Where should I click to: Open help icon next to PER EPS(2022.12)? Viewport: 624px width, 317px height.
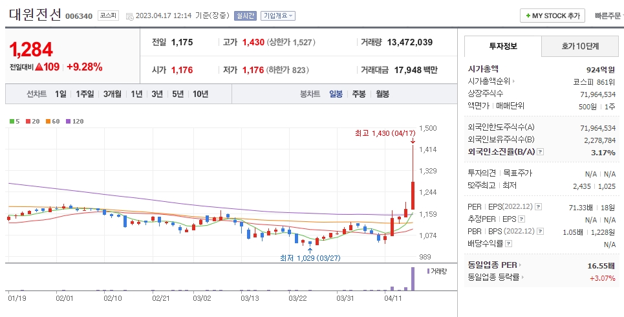[x=539, y=206]
